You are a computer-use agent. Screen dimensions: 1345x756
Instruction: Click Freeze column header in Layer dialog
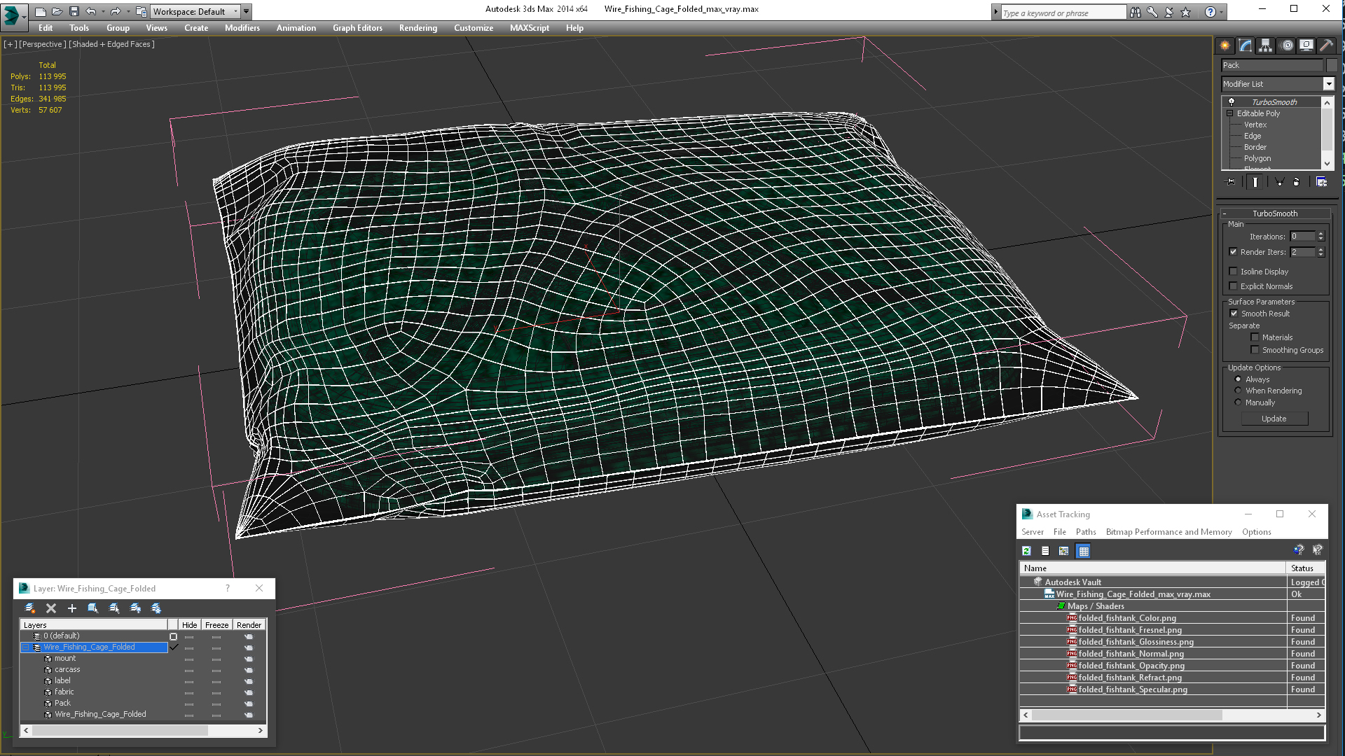[x=216, y=625]
